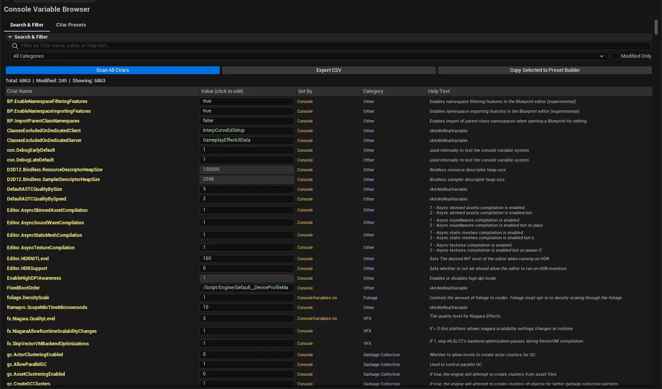Click Garbage Collection in the gc.AllowParallelGC row

coord(382,365)
